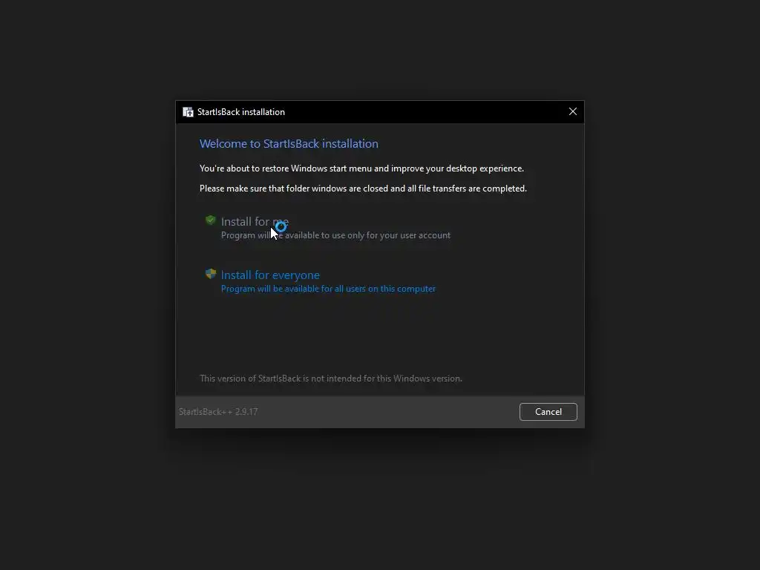Click the 'Welcome to StartIsBack installation' heading
760x570 pixels.
coord(289,143)
